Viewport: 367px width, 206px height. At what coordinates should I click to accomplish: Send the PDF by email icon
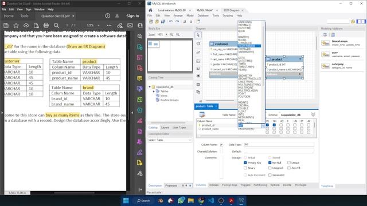click(130, 25)
